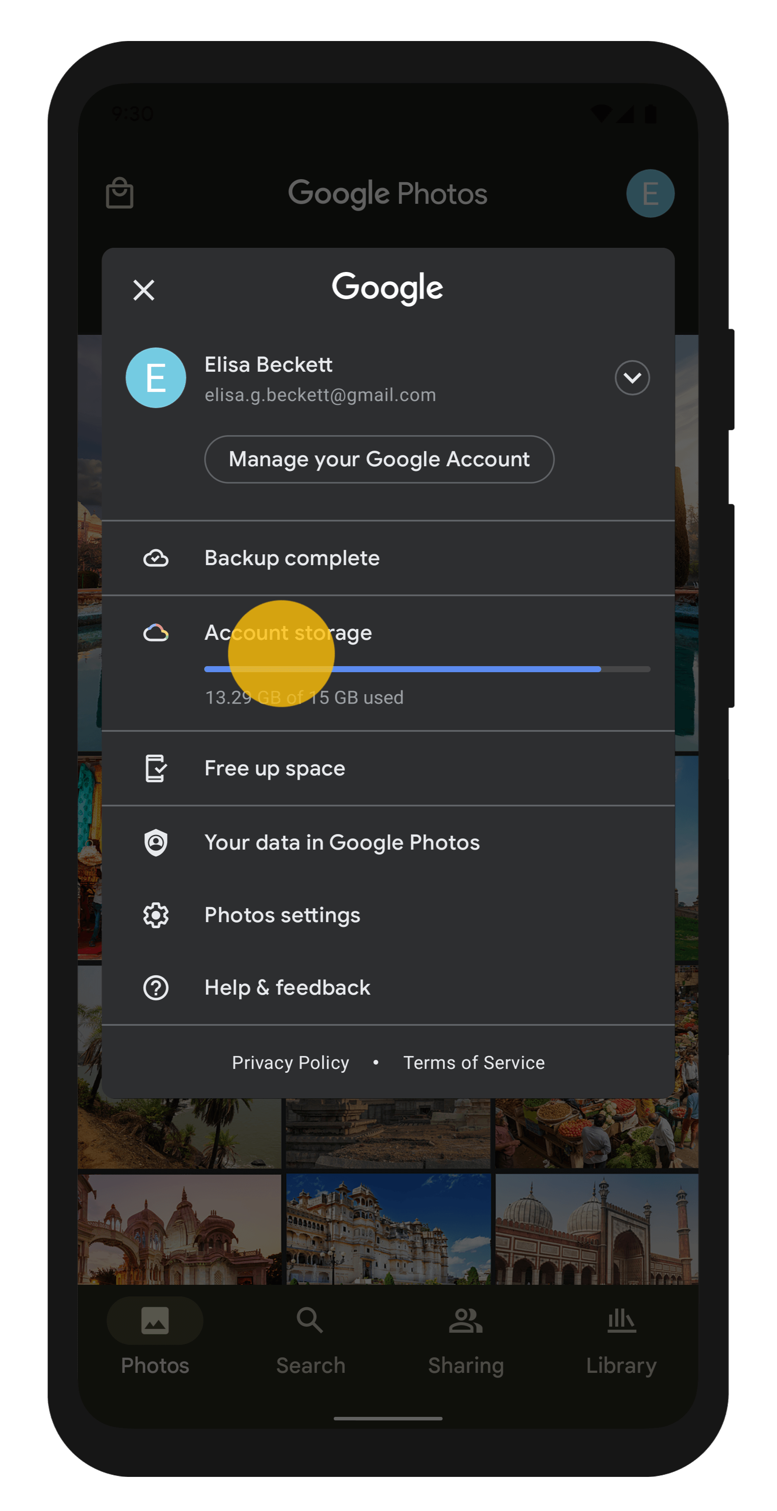The height and width of the screenshot is (1511, 777).
Task: Tap the Backup complete cloud icon
Action: [156, 558]
